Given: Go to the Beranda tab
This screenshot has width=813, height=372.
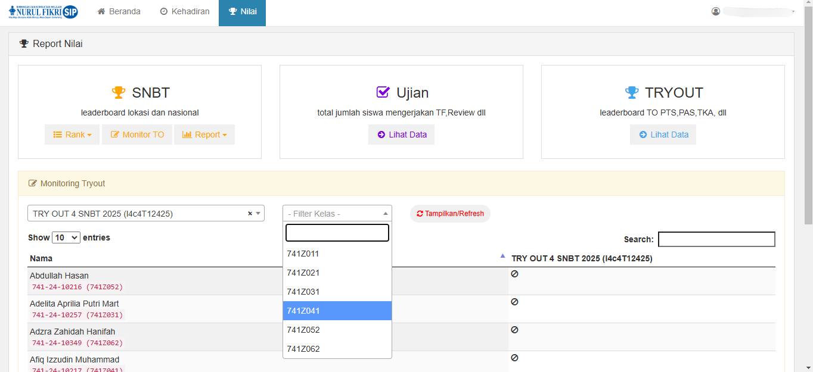Looking at the screenshot, I should coord(119,12).
